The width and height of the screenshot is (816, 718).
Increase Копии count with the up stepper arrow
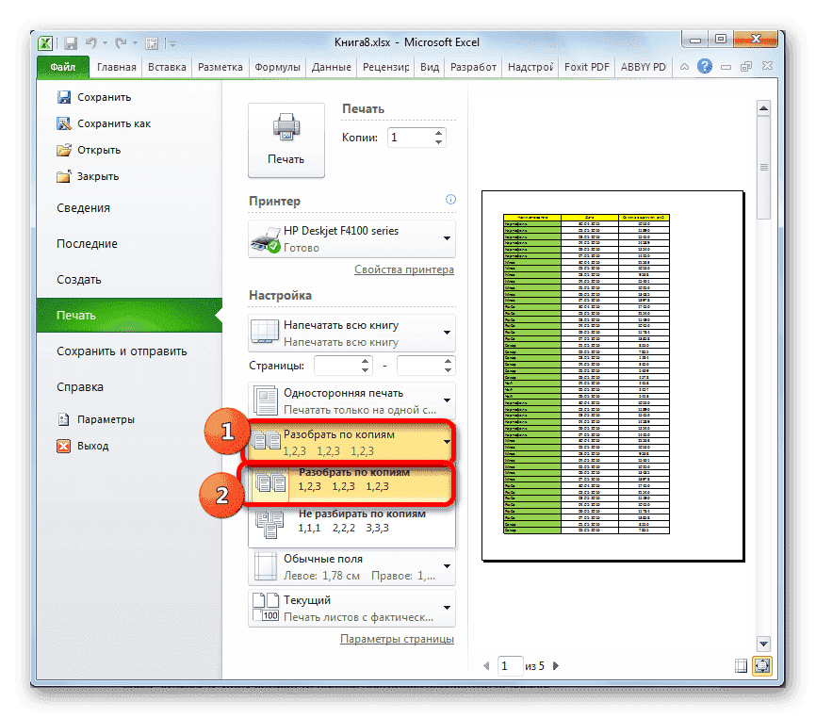(x=439, y=131)
